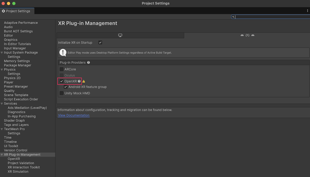Open the three-dot options menu

coord(307,11)
